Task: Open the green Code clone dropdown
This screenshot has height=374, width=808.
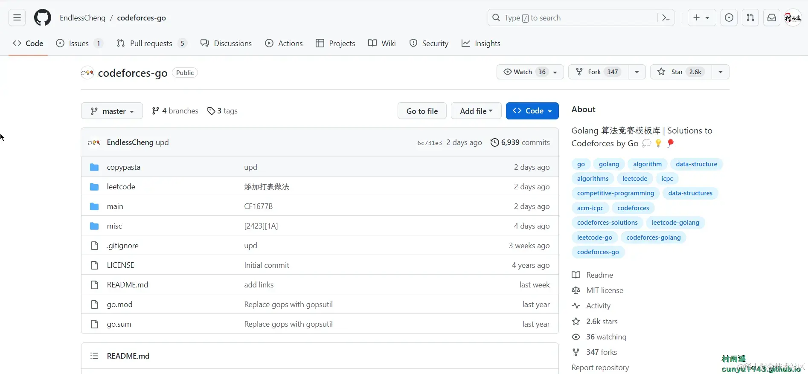Action: 532,111
